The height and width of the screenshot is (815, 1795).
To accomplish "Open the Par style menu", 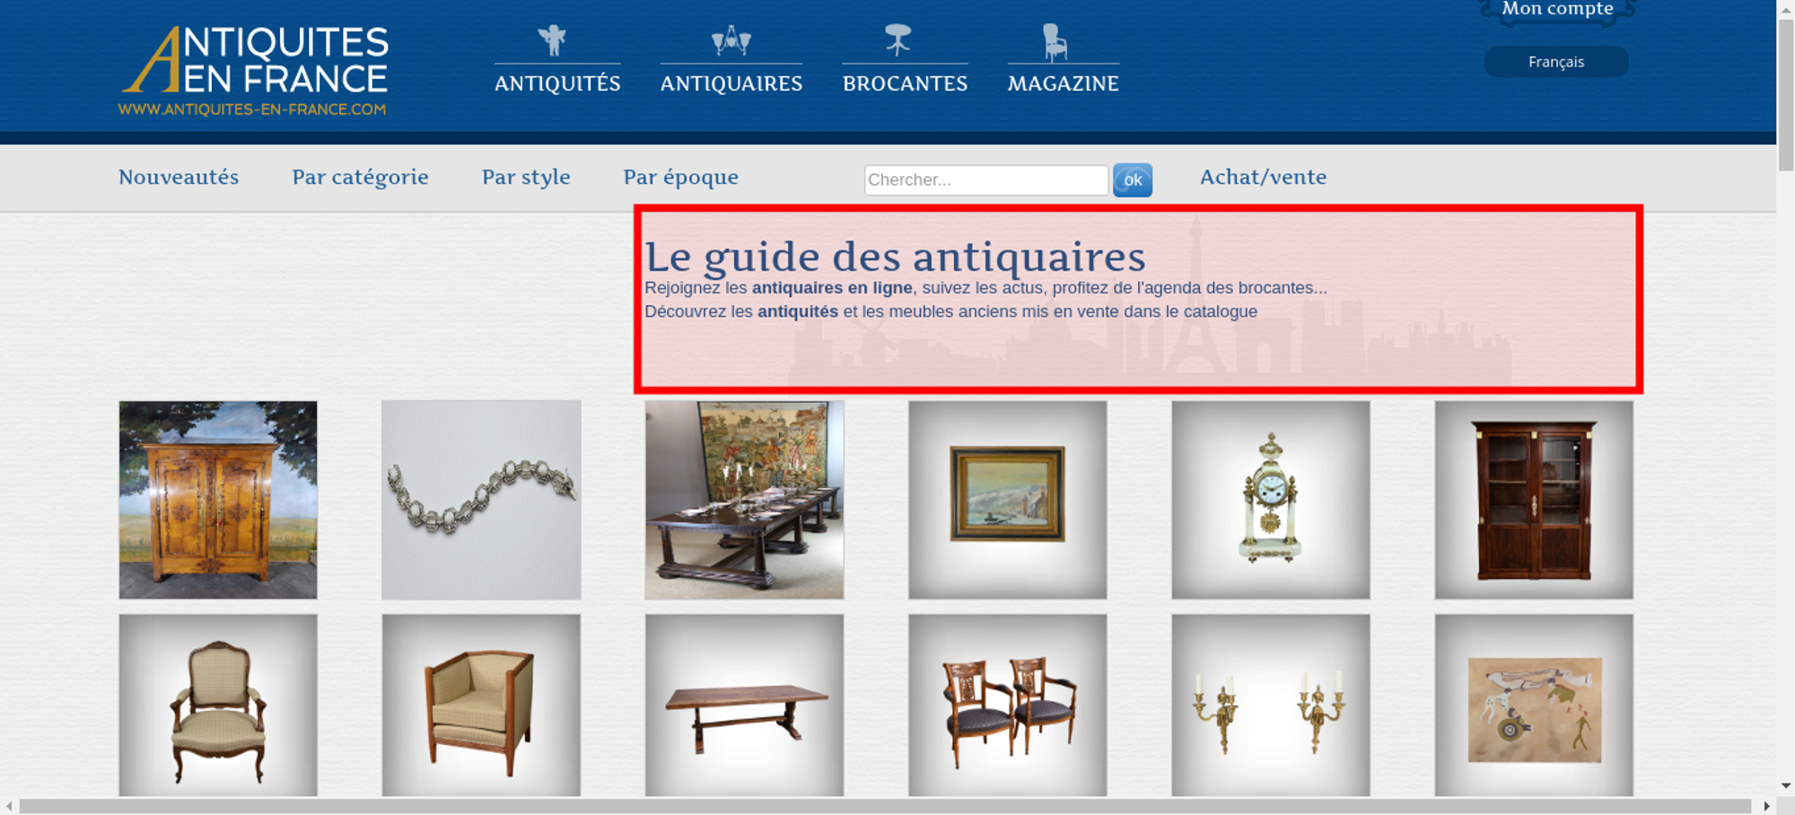I will (x=526, y=178).
